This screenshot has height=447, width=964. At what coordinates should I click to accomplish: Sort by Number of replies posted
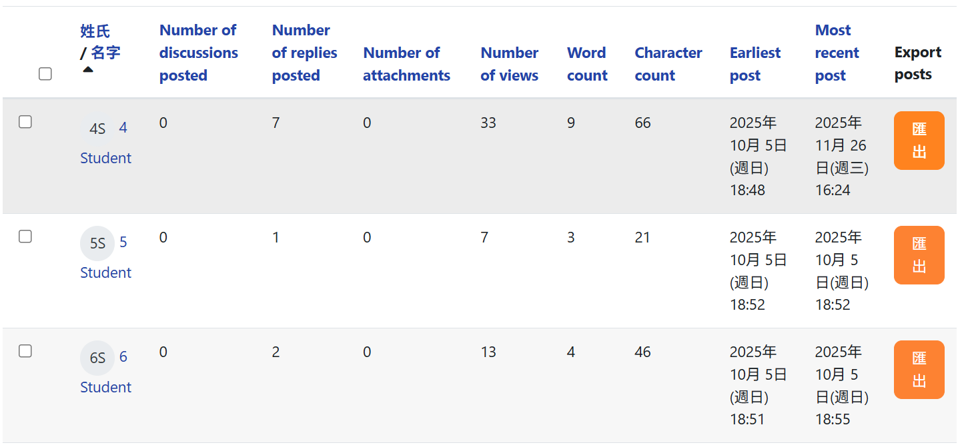click(304, 53)
